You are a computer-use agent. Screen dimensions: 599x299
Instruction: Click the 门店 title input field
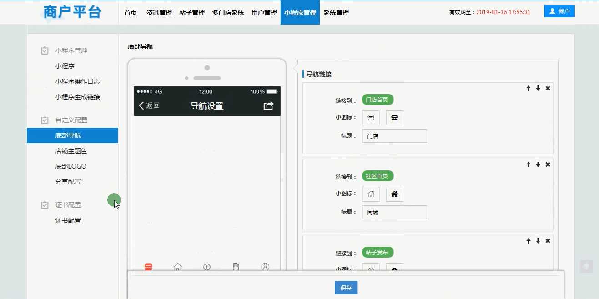(394, 136)
